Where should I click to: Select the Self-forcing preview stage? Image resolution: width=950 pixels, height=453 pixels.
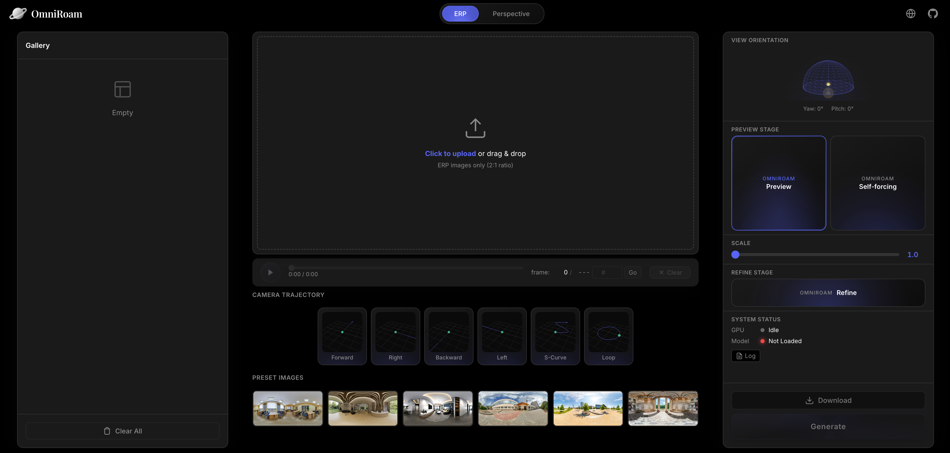[x=877, y=183]
